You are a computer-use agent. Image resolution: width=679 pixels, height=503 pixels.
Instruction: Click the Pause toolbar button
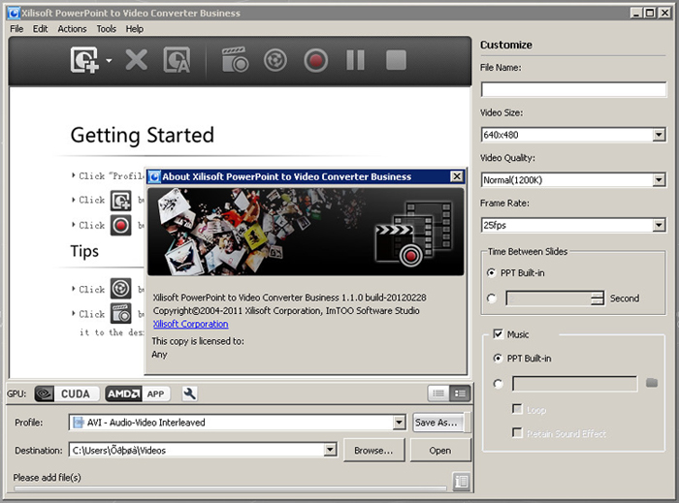point(356,60)
